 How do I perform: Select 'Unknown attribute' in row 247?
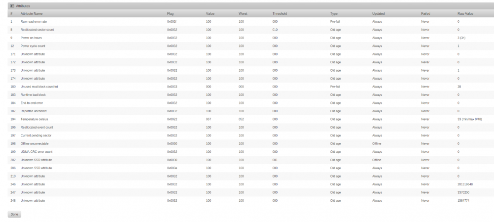coord(33,193)
